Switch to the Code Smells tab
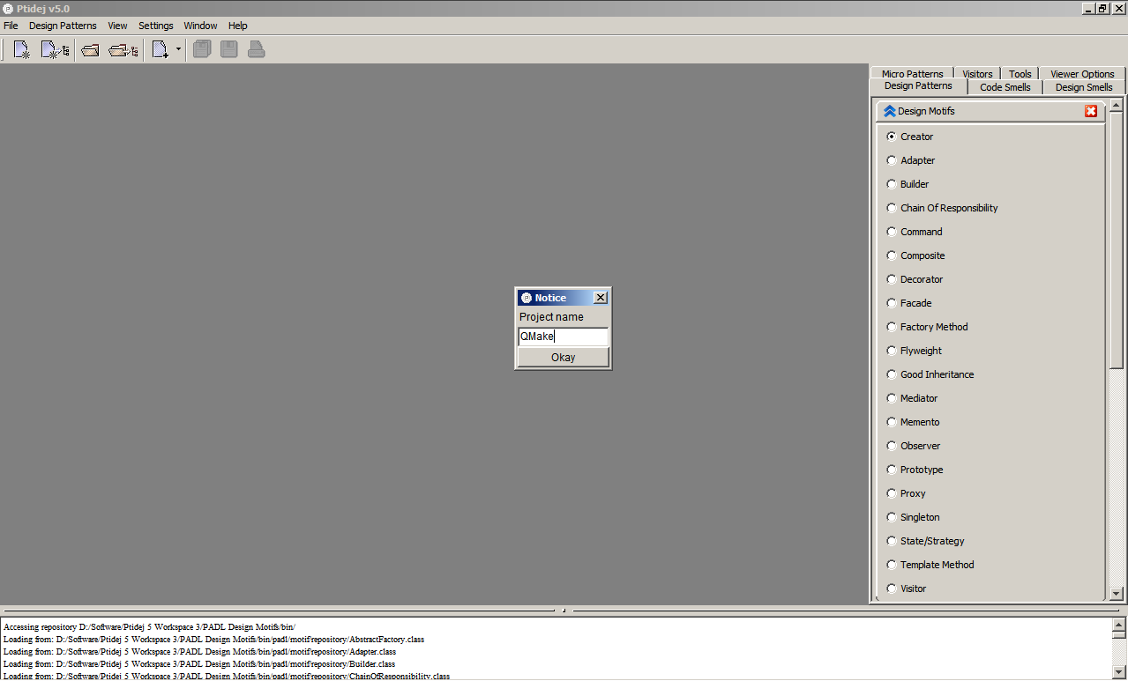This screenshot has height=681, width=1128. pyautogui.click(x=1005, y=87)
